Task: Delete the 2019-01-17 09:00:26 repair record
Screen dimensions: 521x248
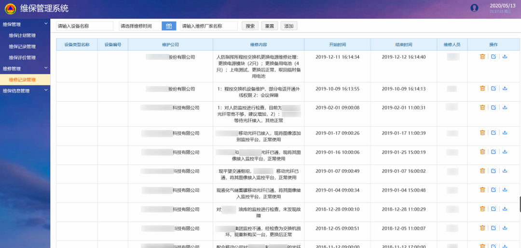Action: click(482, 133)
